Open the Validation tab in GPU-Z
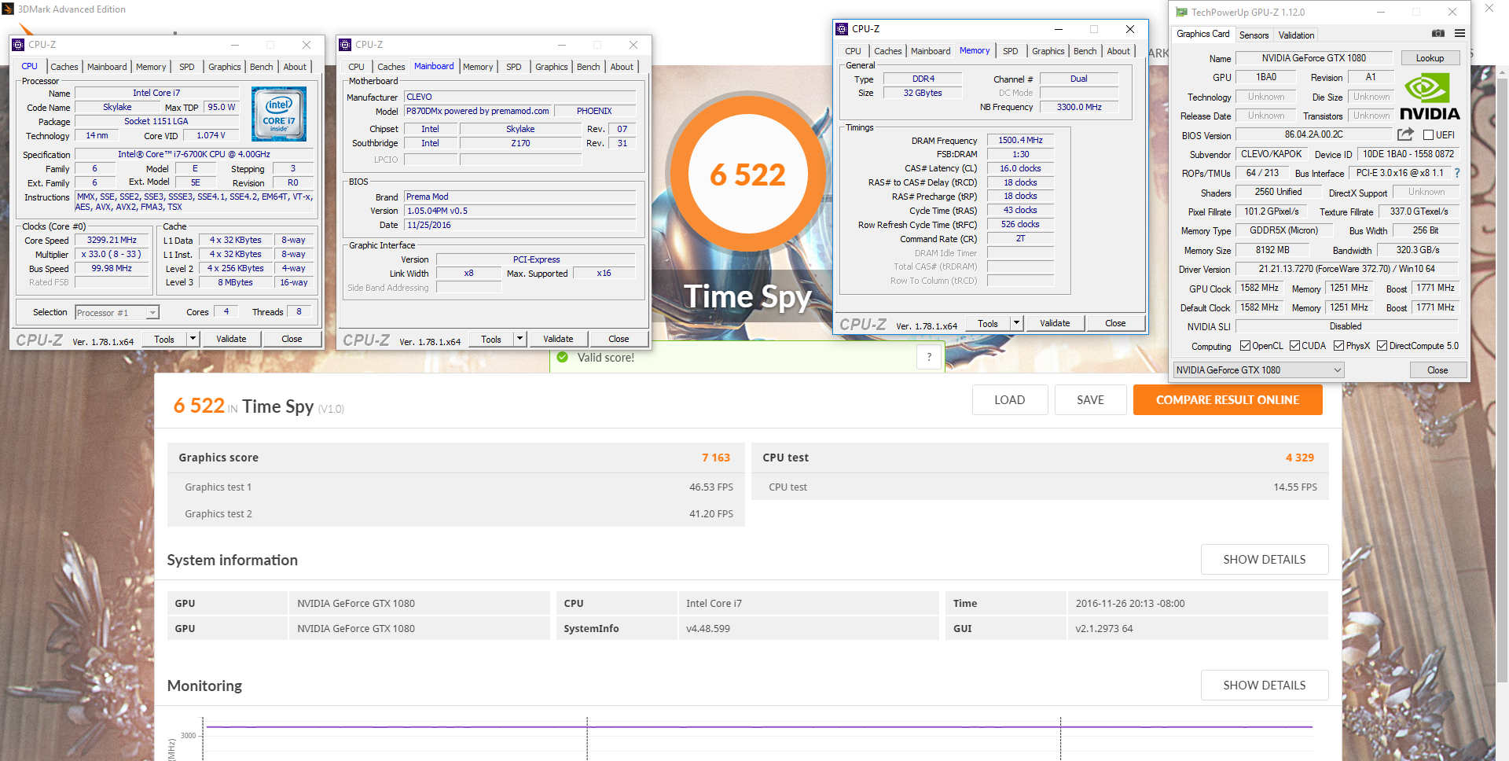This screenshot has width=1509, height=761. point(1296,35)
